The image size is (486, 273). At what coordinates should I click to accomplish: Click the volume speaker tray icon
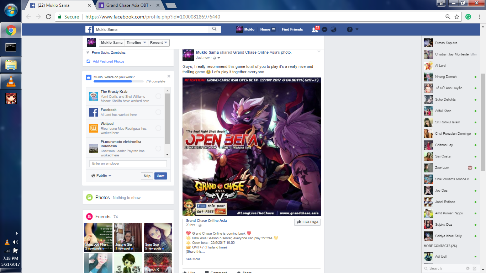pos(15,242)
